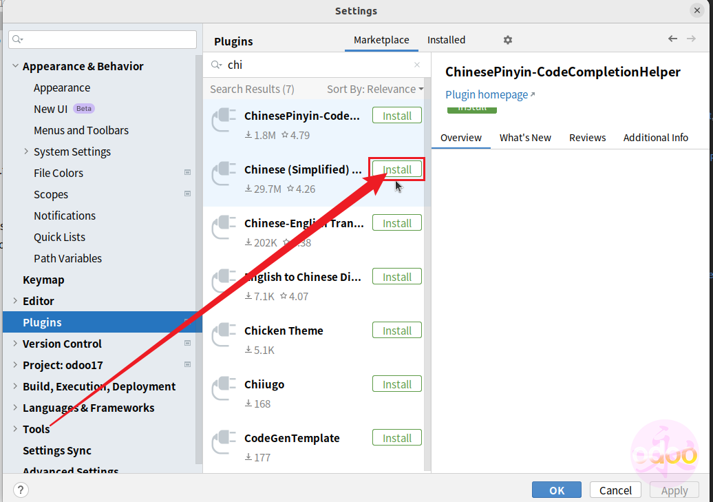Screen dimensions: 713x502
Task: Click the back navigation arrow
Action: coord(672,39)
